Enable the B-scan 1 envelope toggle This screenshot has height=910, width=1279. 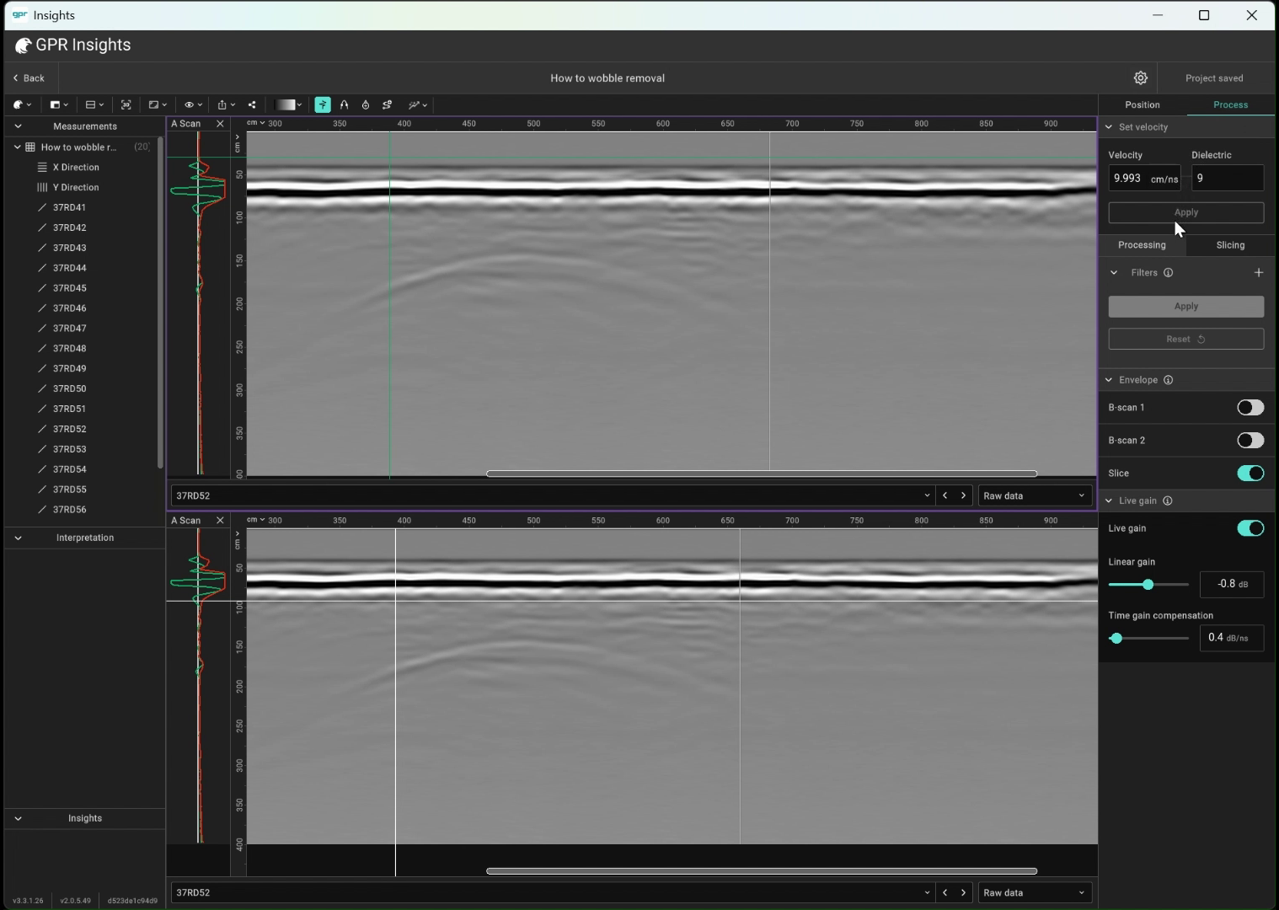pyautogui.click(x=1250, y=407)
